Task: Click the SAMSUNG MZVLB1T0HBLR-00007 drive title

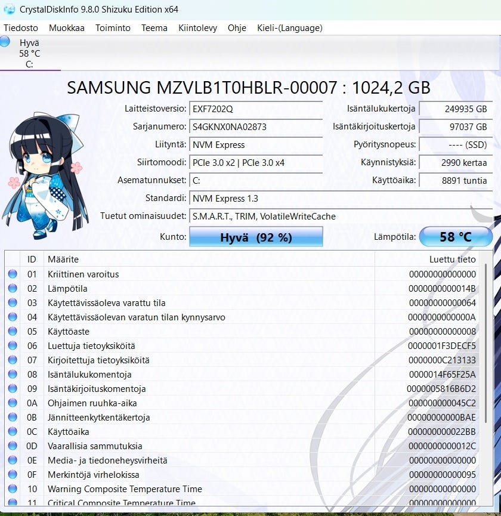Action: (249, 88)
